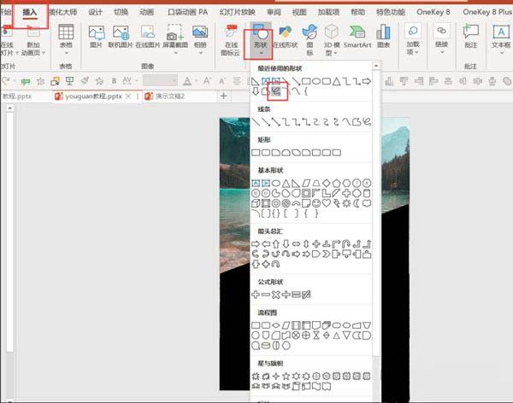The image size is (513, 403).
Task: Select the cube shape in 基本形状
Action: coord(256,203)
